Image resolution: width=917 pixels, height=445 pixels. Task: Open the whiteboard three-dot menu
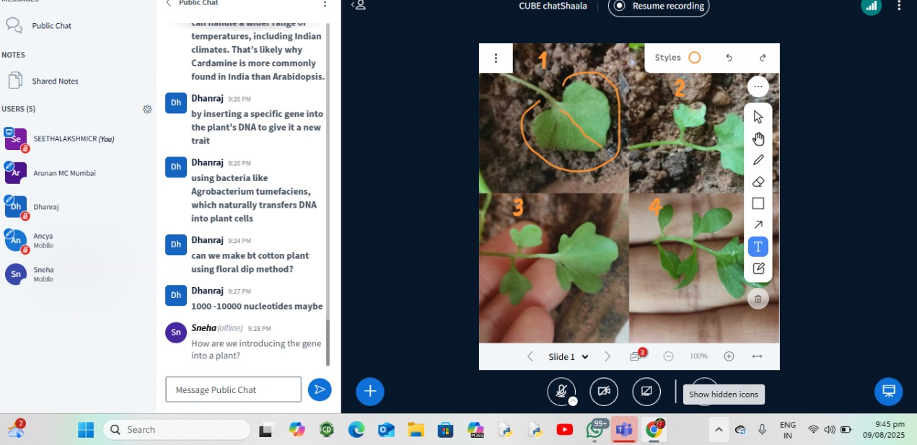pyautogui.click(x=496, y=58)
